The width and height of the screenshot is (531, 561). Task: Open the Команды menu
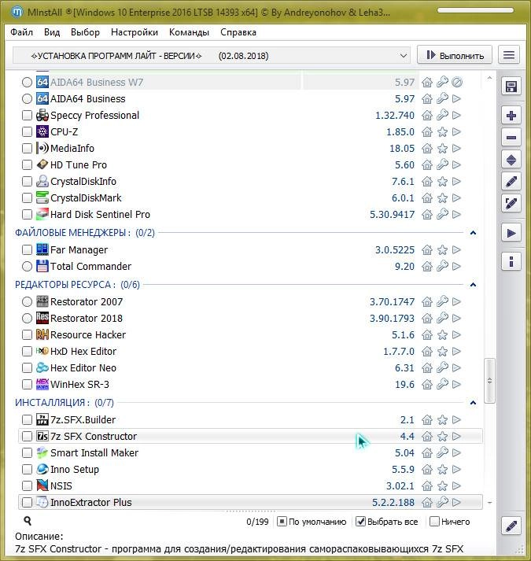[x=189, y=32]
